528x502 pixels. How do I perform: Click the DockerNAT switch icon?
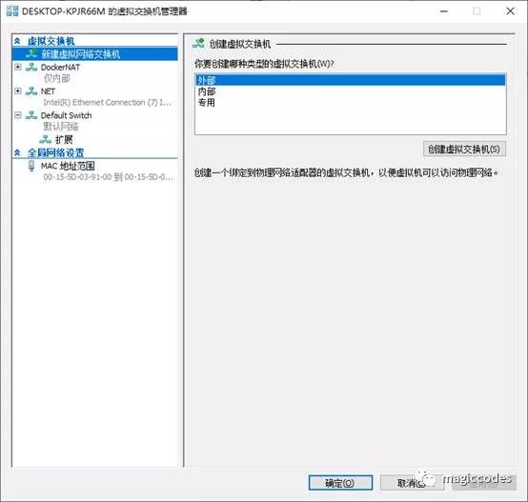pos(31,67)
